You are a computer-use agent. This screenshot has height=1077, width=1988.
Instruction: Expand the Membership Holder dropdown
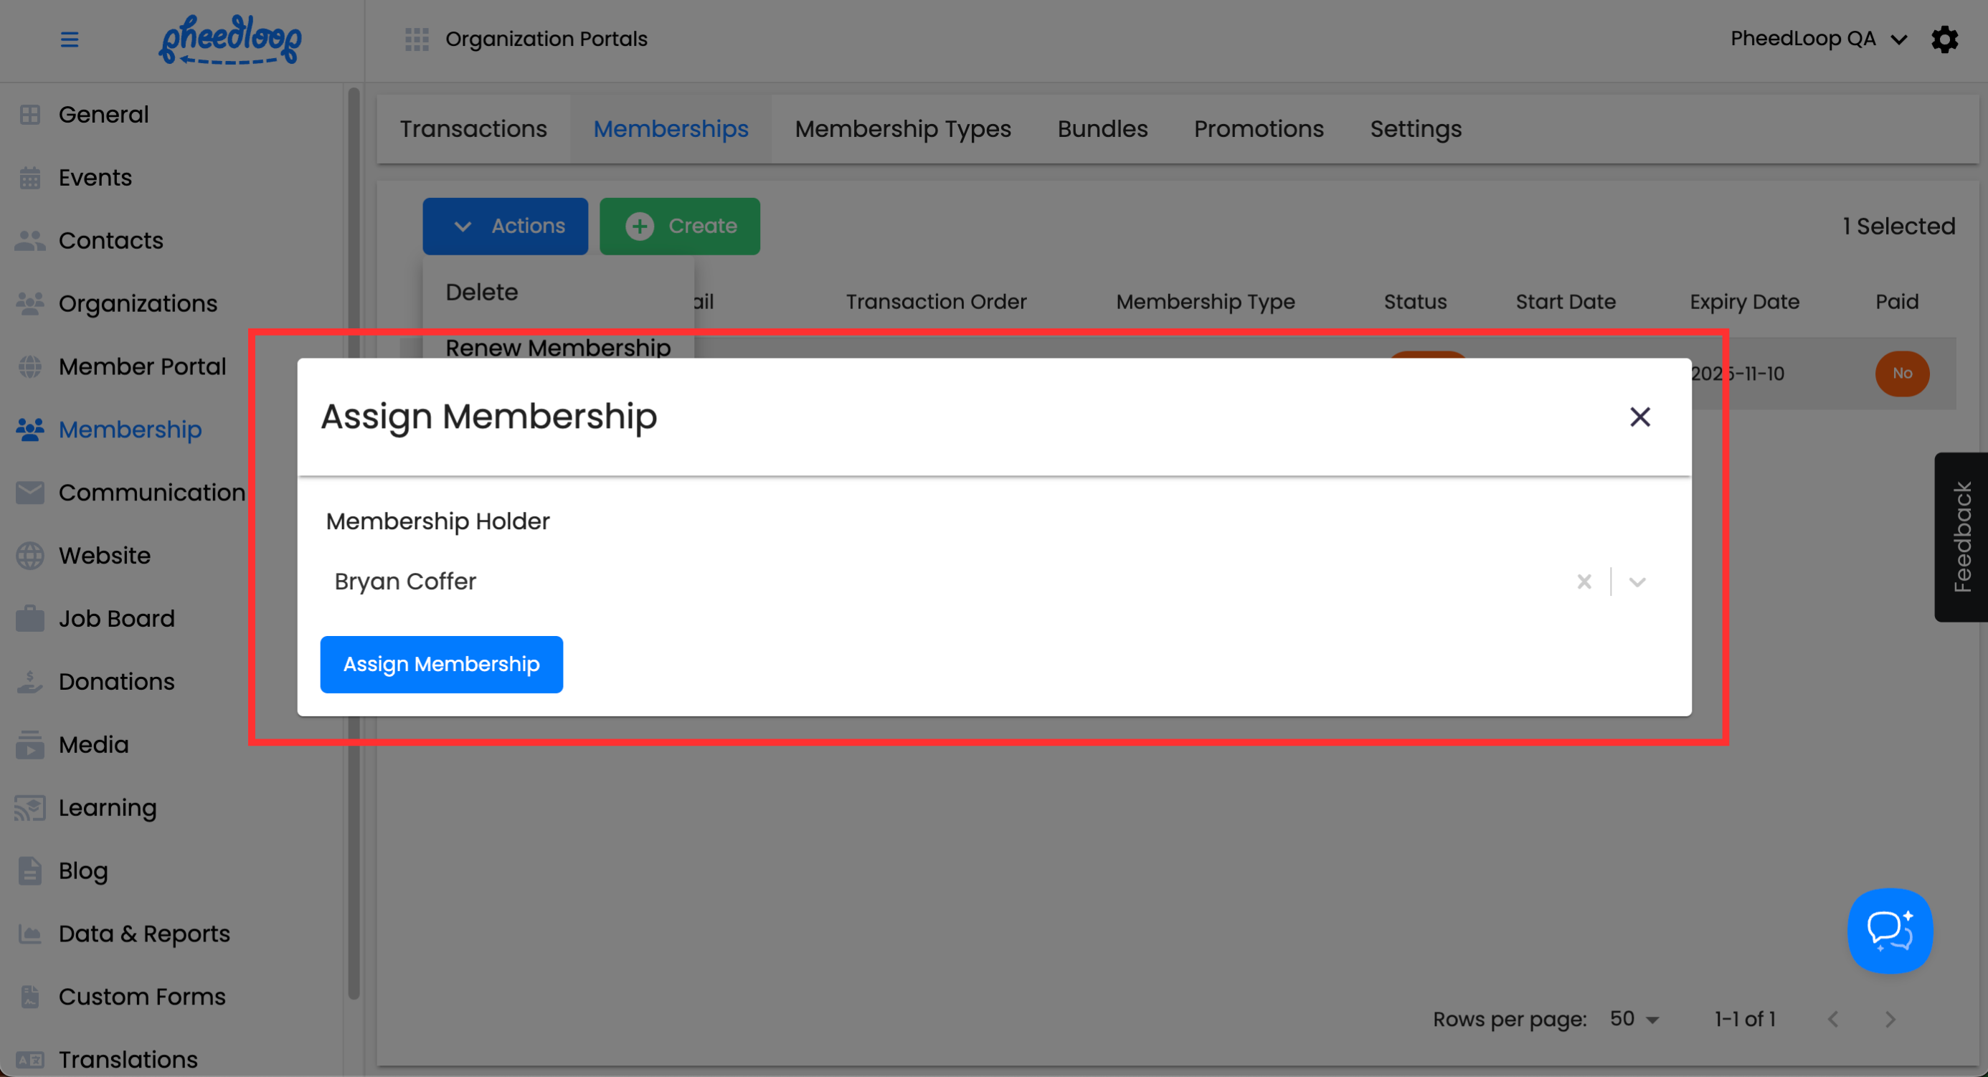pos(1637,582)
